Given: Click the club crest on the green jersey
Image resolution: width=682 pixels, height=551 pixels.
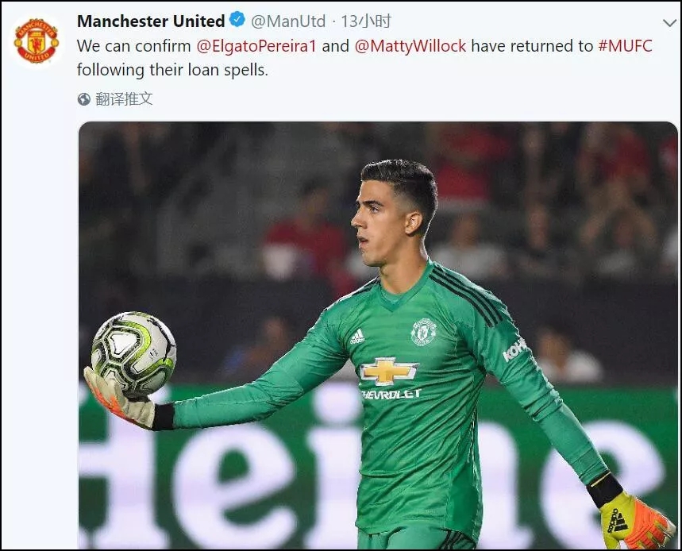Looking at the screenshot, I should pyautogui.click(x=423, y=332).
